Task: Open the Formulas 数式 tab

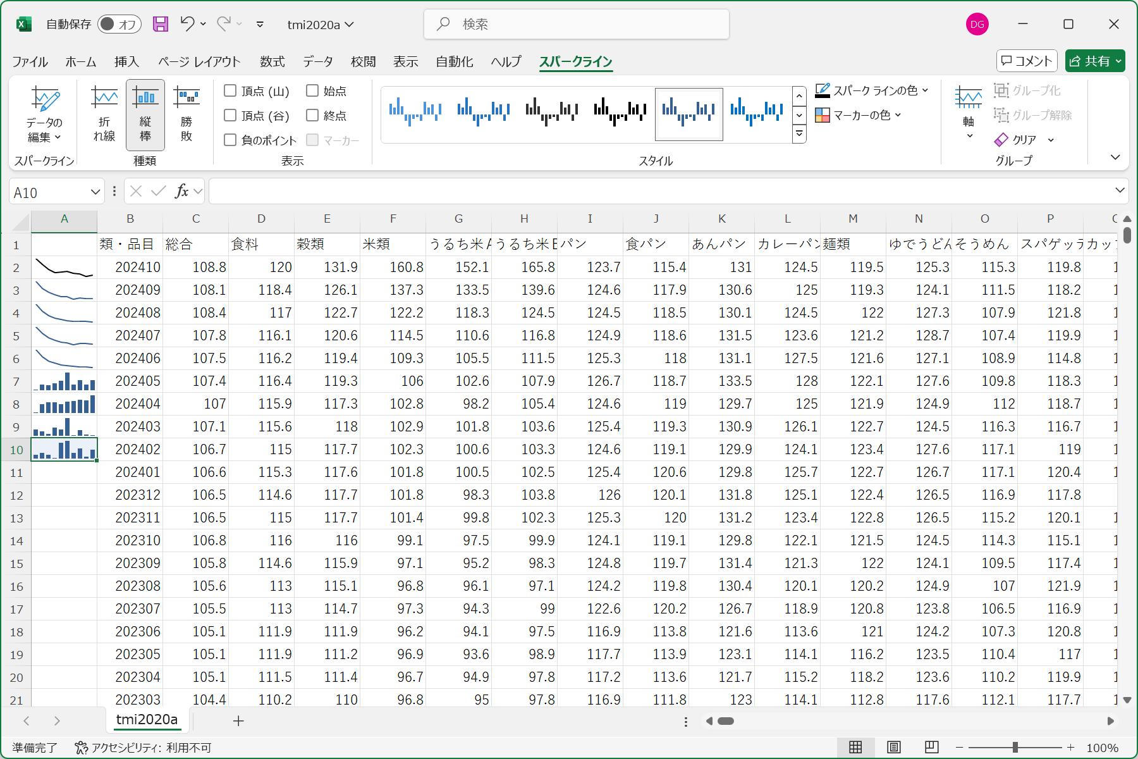Action: tap(272, 61)
